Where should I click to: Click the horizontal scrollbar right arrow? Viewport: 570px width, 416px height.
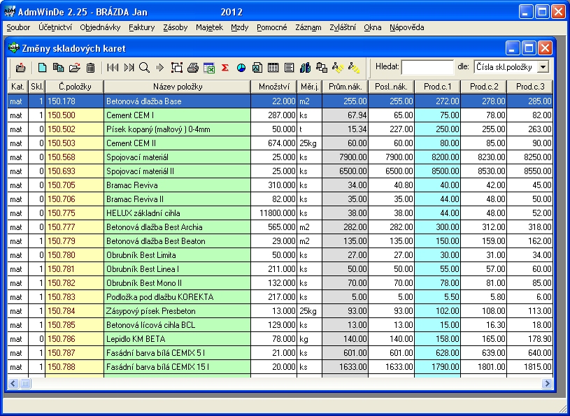547,383
